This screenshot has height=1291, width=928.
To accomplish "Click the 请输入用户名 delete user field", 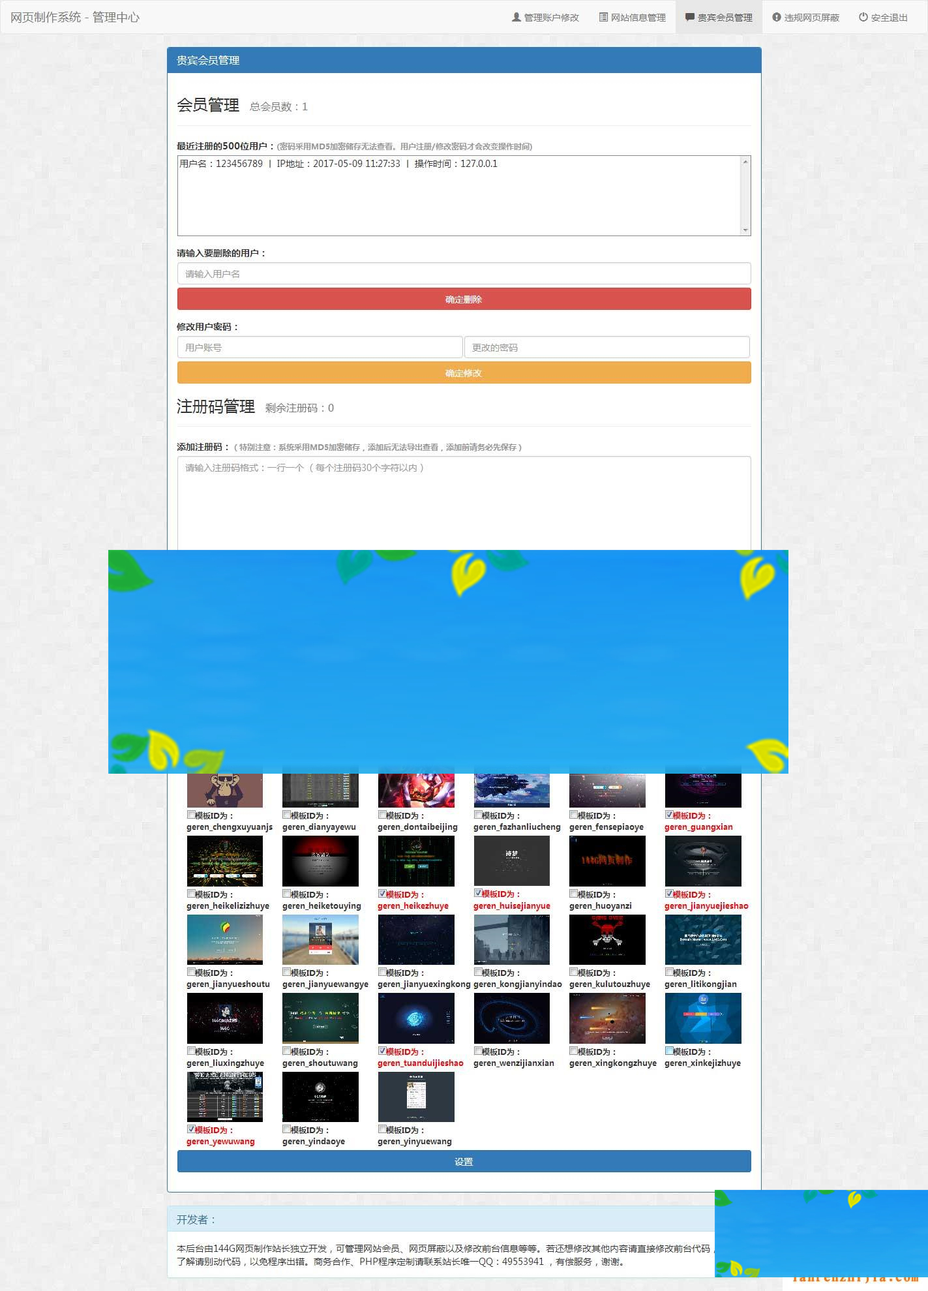I will pos(464,273).
